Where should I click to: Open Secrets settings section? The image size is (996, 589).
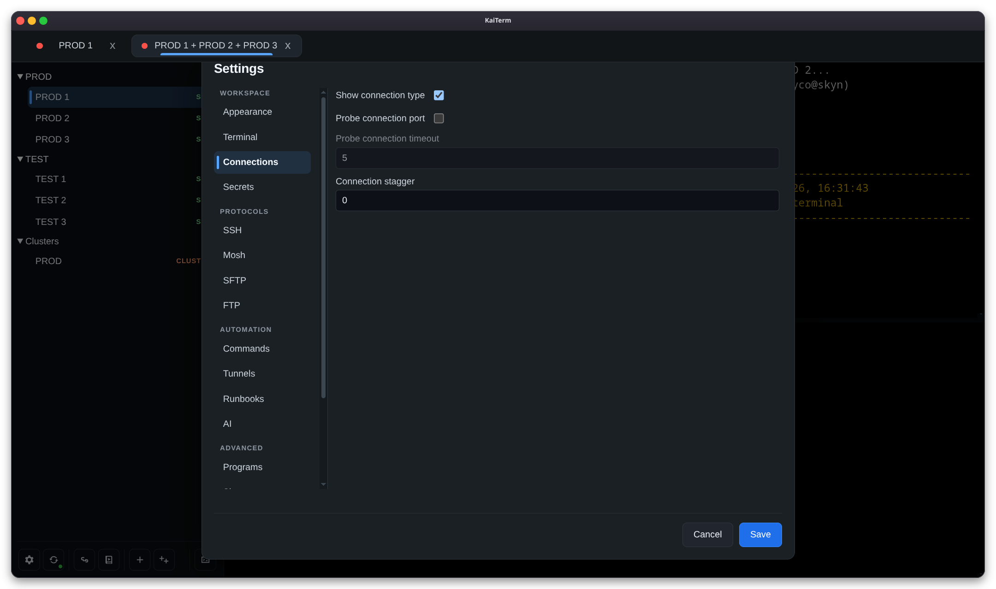pos(262,187)
